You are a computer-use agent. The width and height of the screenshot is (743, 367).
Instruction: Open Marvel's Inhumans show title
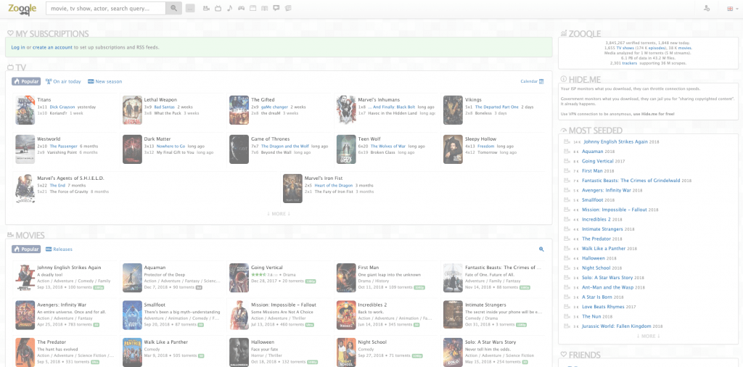pyautogui.click(x=379, y=100)
